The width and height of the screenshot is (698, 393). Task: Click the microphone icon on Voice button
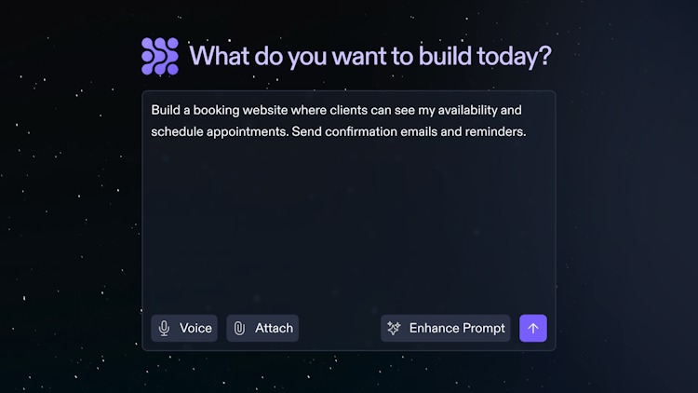tap(164, 329)
